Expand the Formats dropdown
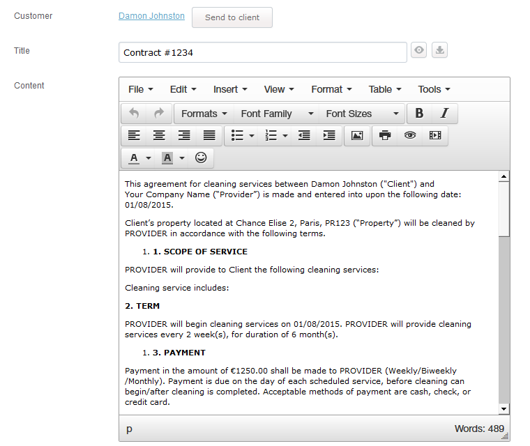 tap(204, 114)
